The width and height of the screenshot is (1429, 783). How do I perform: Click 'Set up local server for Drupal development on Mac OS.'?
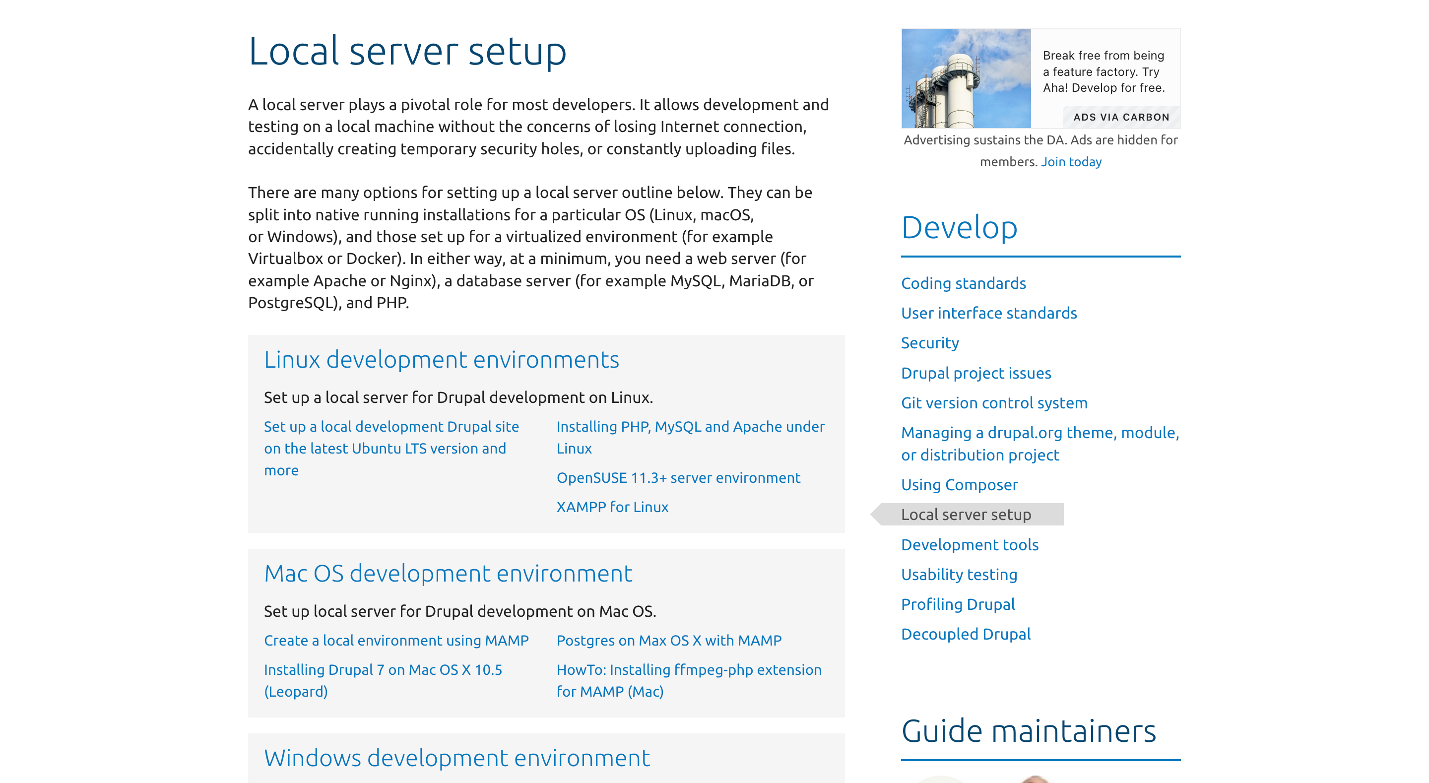pyautogui.click(x=460, y=611)
